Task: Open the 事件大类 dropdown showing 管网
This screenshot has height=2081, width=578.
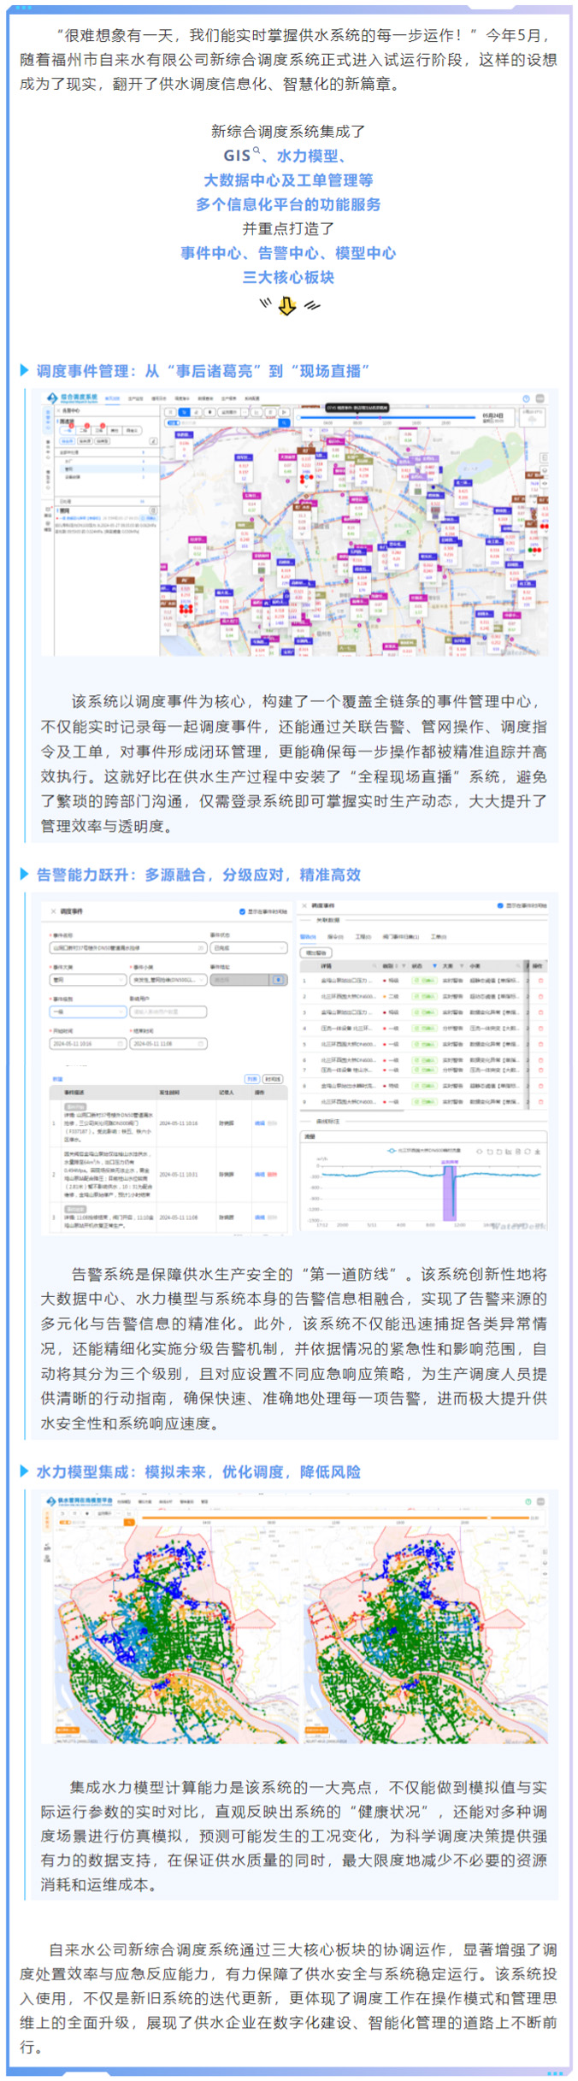Action: (88, 980)
